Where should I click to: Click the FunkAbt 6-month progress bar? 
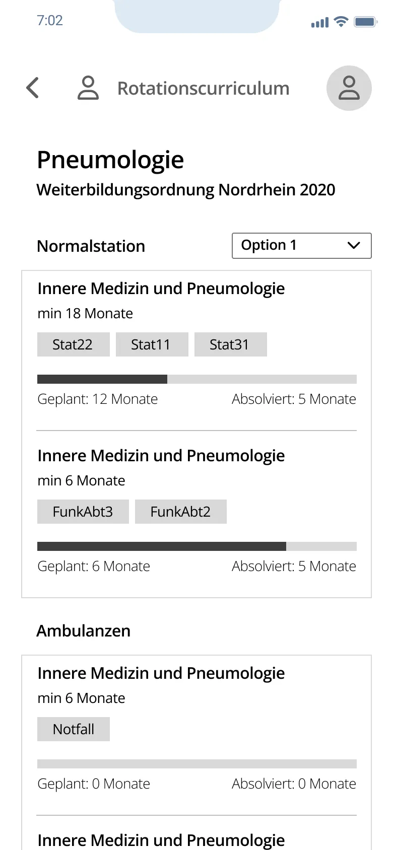(196, 546)
